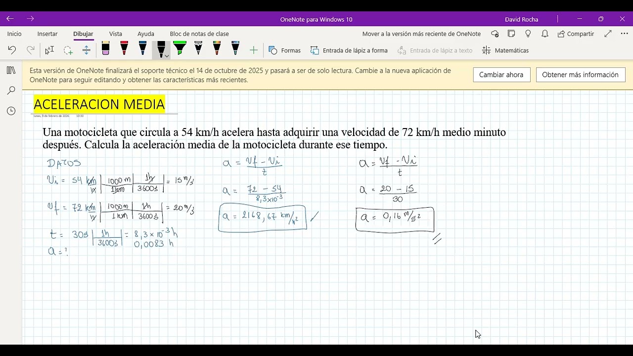This screenshot has width=633, height=356.
Task: Click Mover a la versión más reciente
Action: [421, 34]
